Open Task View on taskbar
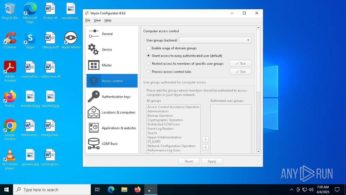This screenshot has width=346, height=195. [x=97, y=190]
